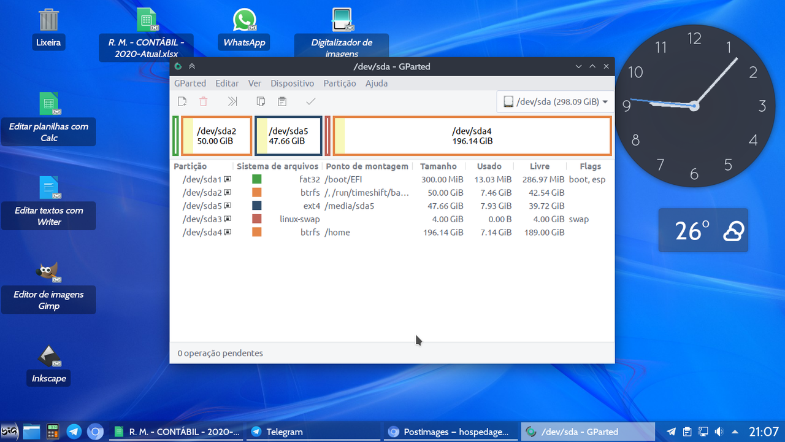Click the apply operations checkmark icon
Screen dimensions: 785x442
click(x=311, y=102)
